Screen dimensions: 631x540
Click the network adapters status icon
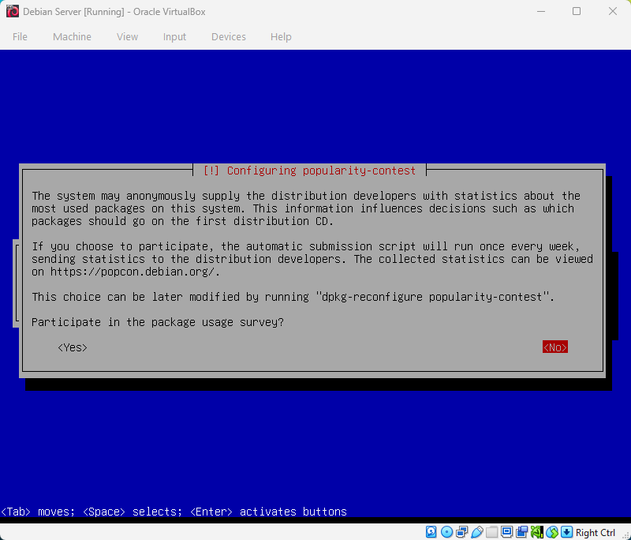pyautogui.click(x=461, y=531)
